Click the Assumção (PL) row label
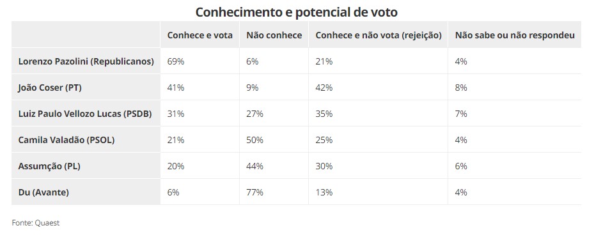The image size is (594, 244). [49, 166]
